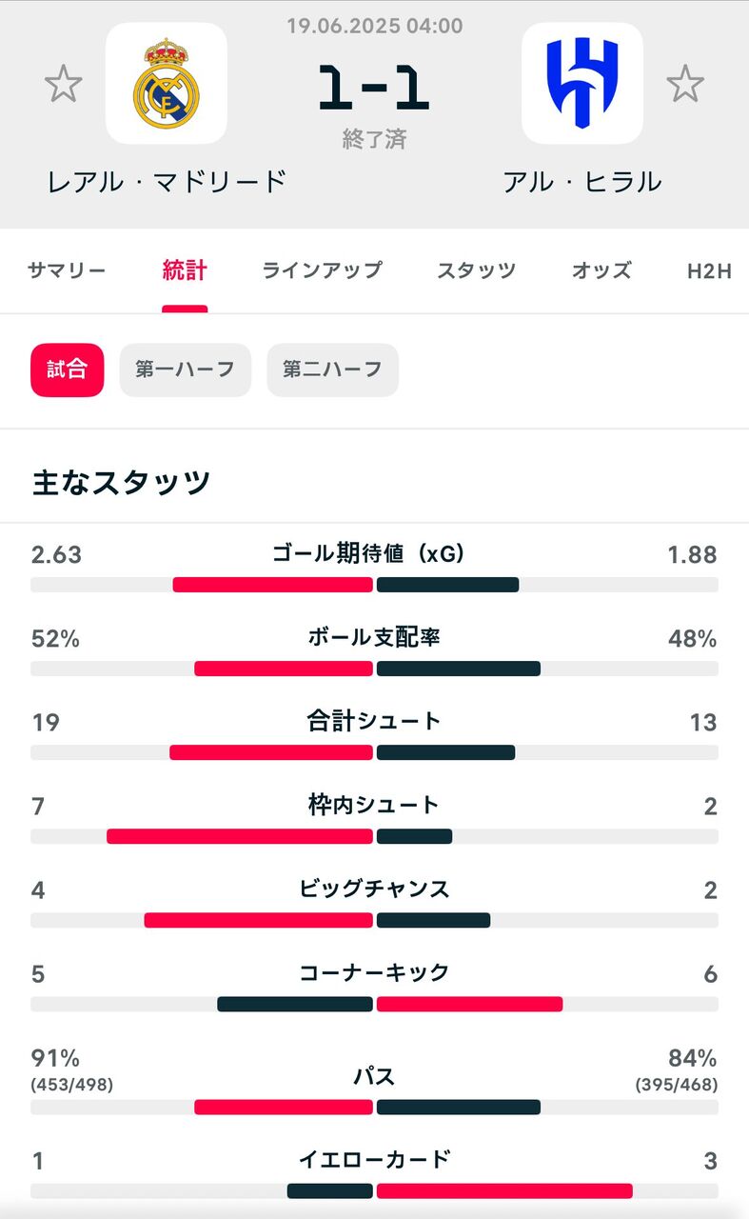Open the ラインアップ tab

(x=322, y=270)
